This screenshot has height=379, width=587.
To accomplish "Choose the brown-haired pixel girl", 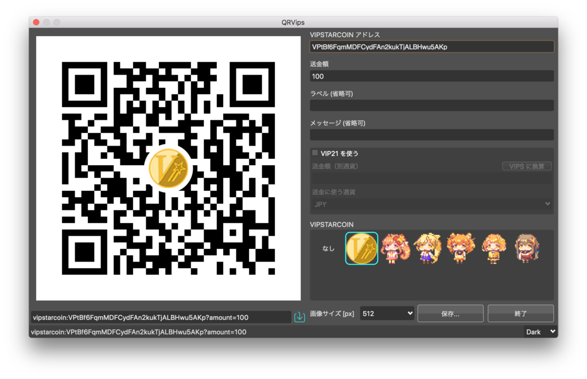I will pyautogui.click(x=527, y=248).
